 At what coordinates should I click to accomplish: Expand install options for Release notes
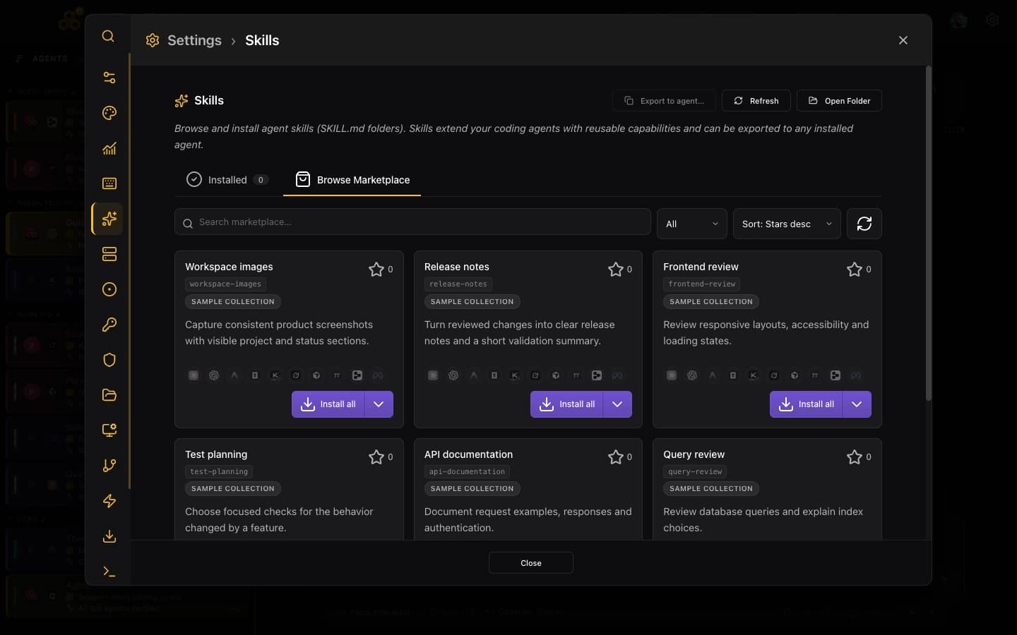(x=617, y=404)
